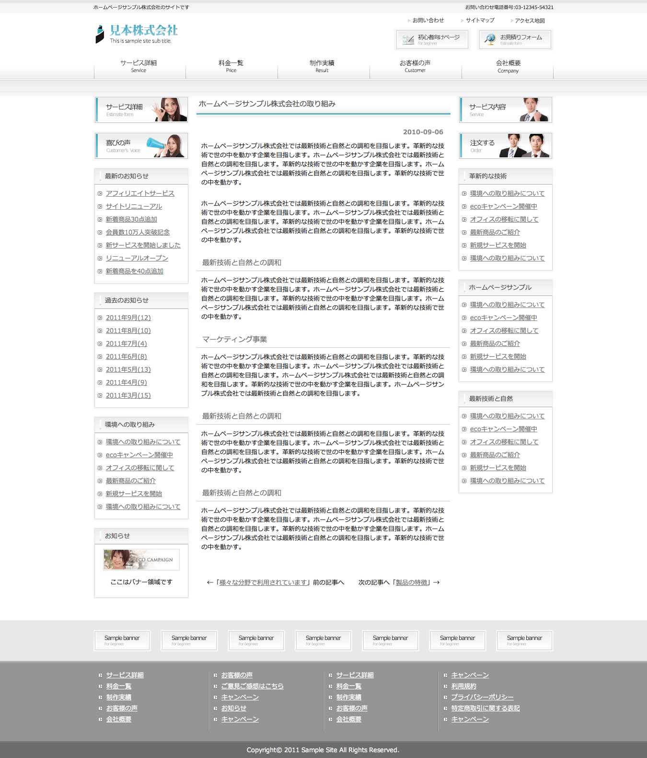The image size is (647, 758).
Task: Go to previous article 様々な分野で利用されています
Action: click(263, 582)
